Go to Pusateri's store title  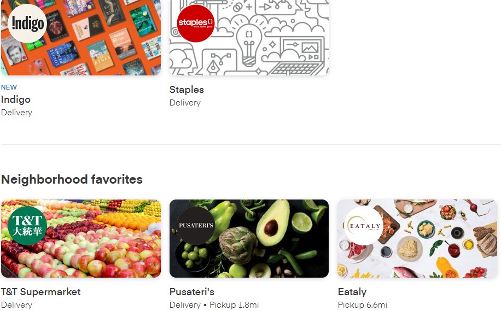(192, 292)
